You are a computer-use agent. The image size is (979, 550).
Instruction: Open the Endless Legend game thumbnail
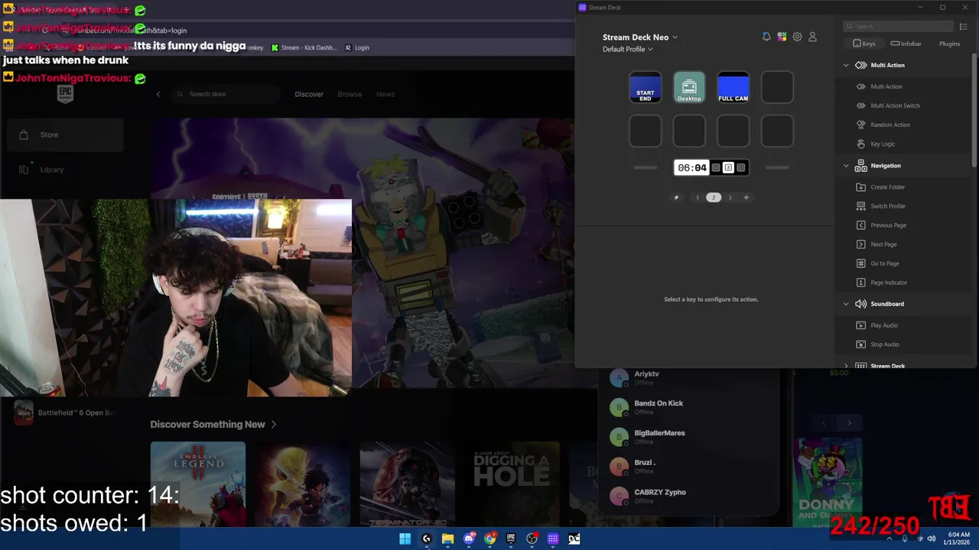click(198, 483)
